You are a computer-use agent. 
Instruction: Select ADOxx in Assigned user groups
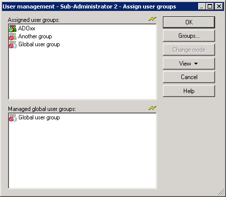click(x=27, y=28)
